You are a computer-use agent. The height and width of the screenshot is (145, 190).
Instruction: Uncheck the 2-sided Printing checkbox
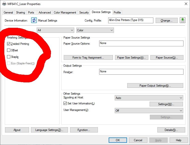9,44
